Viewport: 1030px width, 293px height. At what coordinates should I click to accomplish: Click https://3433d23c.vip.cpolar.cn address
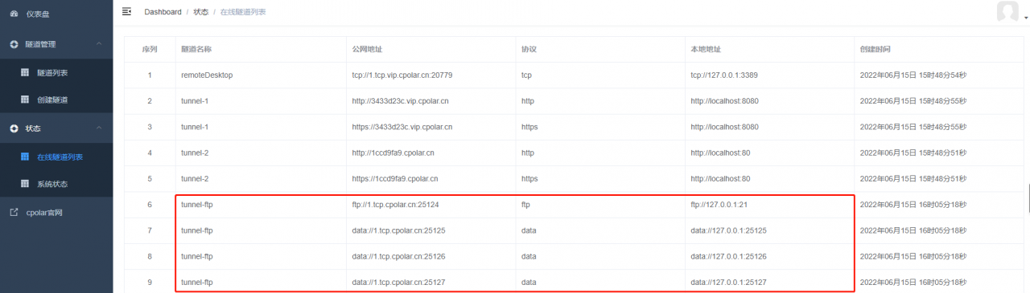(x=402, y=127)
